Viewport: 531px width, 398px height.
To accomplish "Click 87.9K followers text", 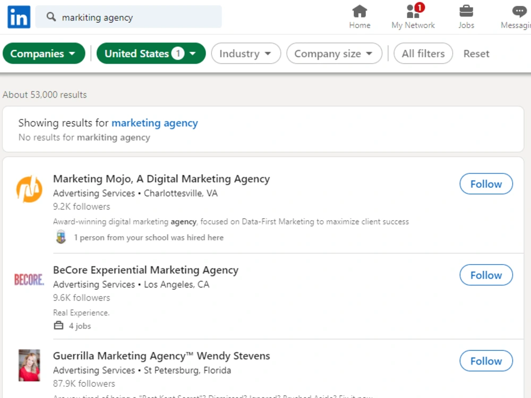I will [x=84, y=384].
